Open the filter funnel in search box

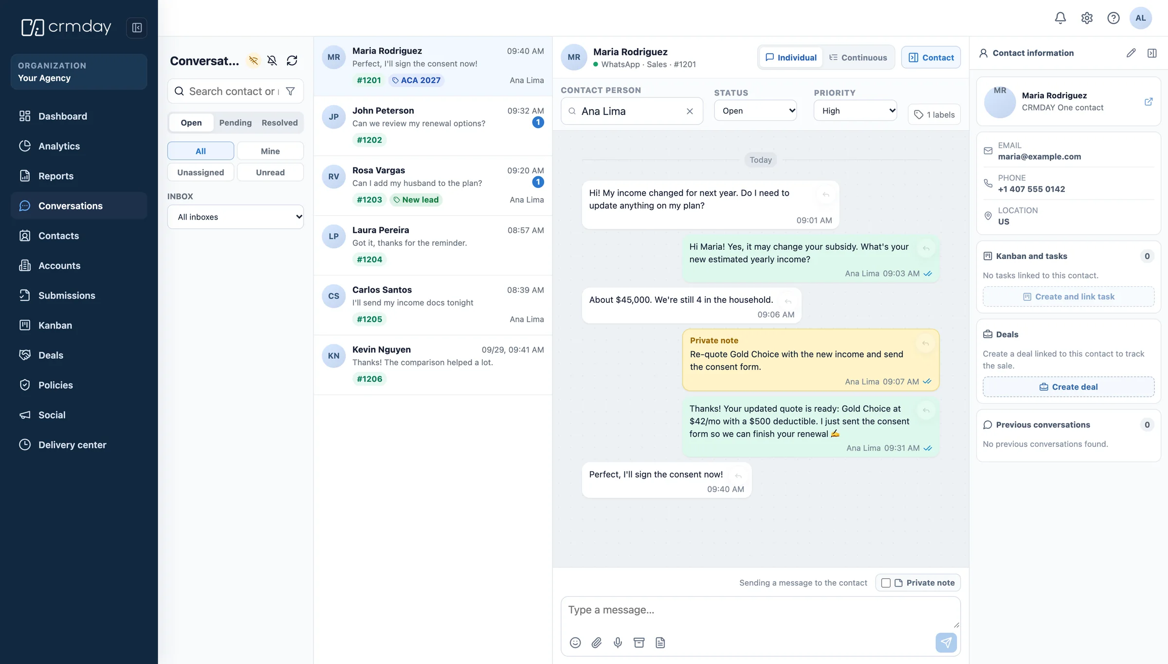(x=290, y=91)
